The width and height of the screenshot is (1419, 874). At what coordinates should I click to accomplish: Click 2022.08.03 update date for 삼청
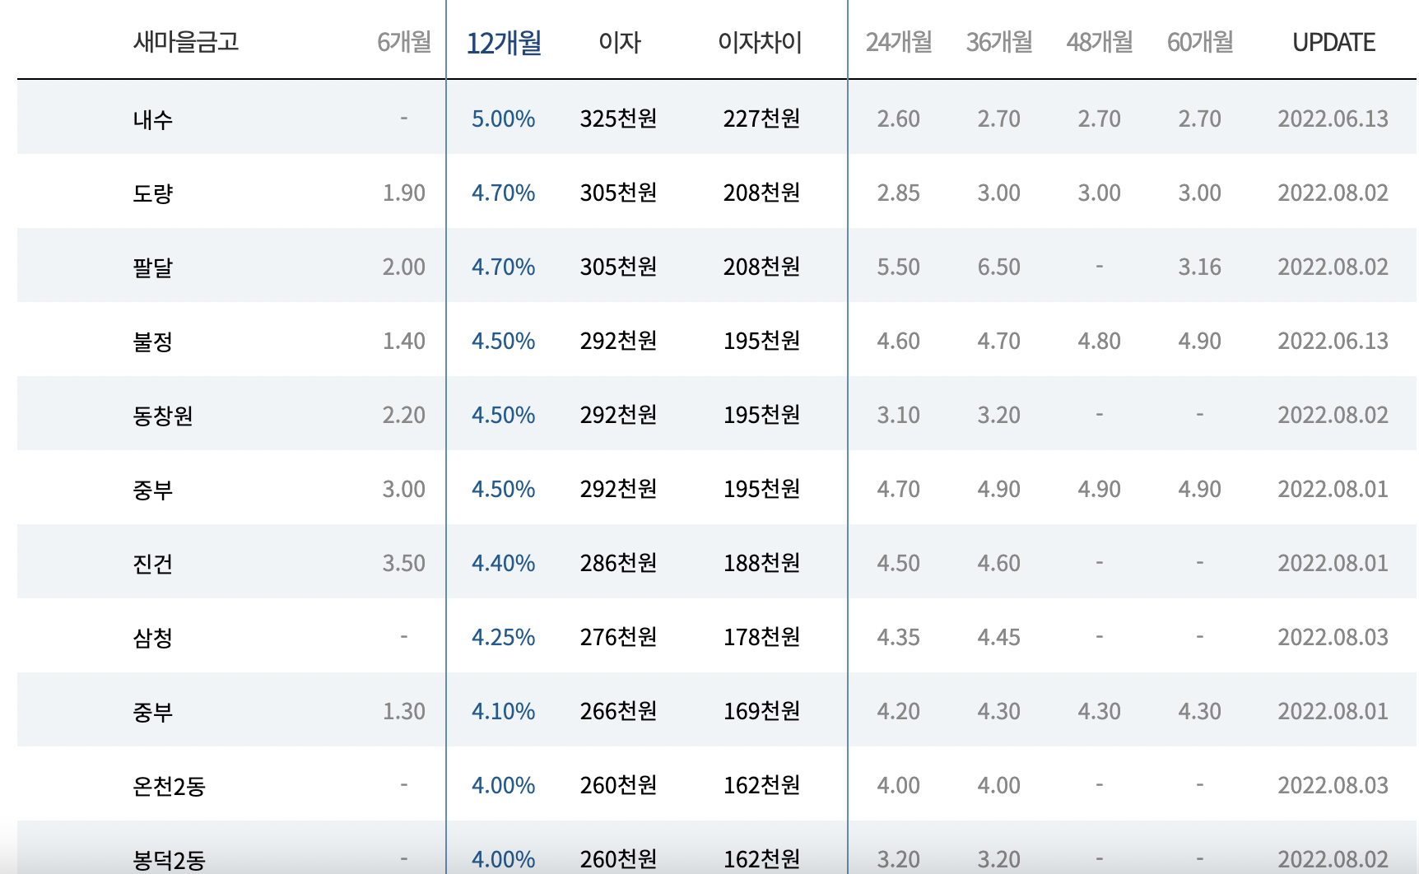pos(1333,637)
